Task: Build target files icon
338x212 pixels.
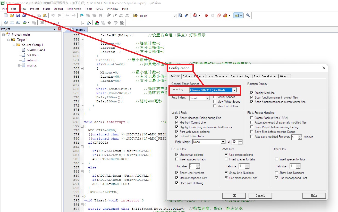Action: pyautogui.click(x=12, y=23)
